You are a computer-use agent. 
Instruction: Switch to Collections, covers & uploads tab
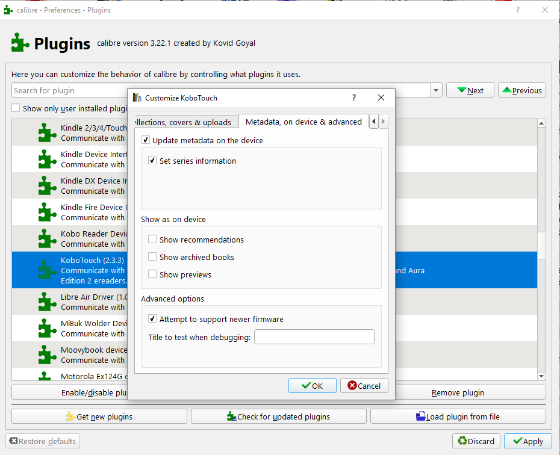(187, 122)
